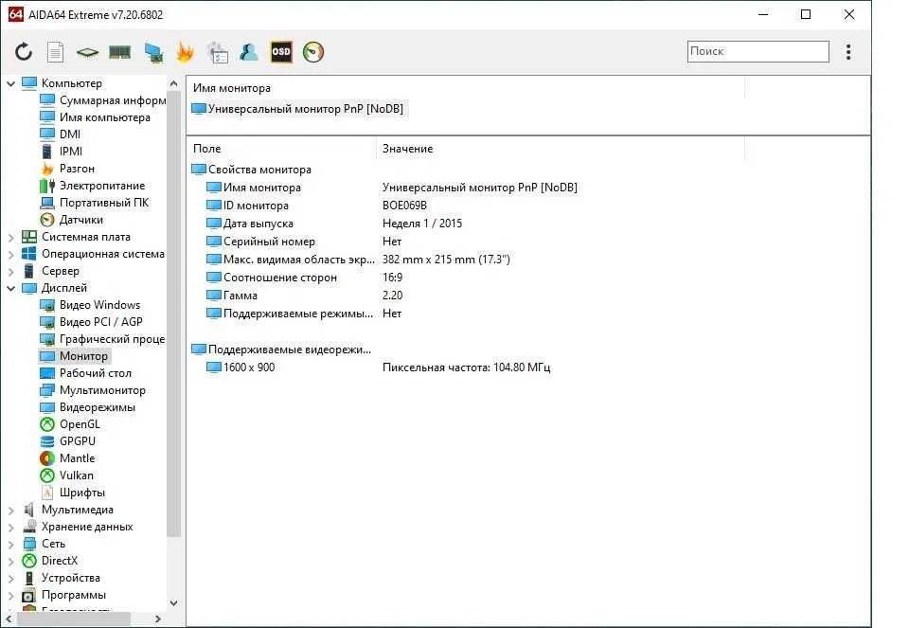
Task: Open the GPGPU tree item
Action: (68, 441)
